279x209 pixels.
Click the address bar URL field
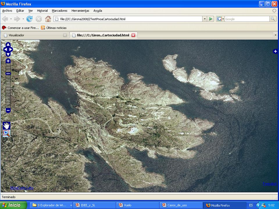(128, 19)
